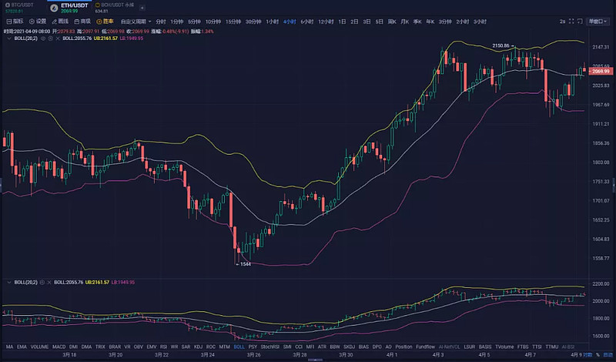Enable the Position indicator
The image size is (616, 362).
tap(403, 347)
